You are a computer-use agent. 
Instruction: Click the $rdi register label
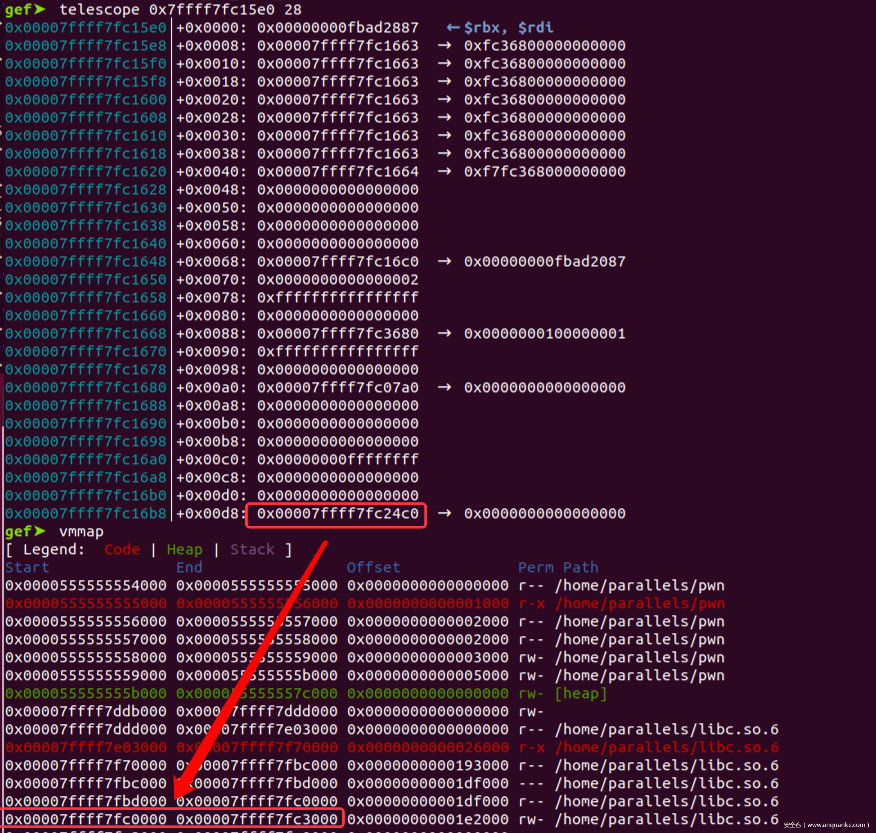click(536, 28)
